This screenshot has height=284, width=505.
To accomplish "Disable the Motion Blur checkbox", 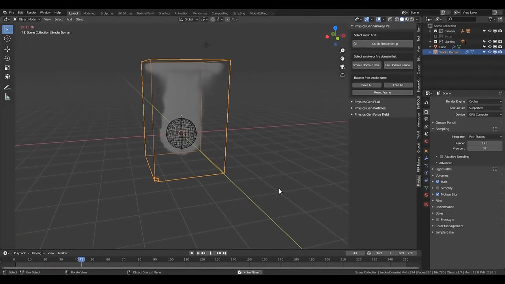I will (x=438, y=194).
